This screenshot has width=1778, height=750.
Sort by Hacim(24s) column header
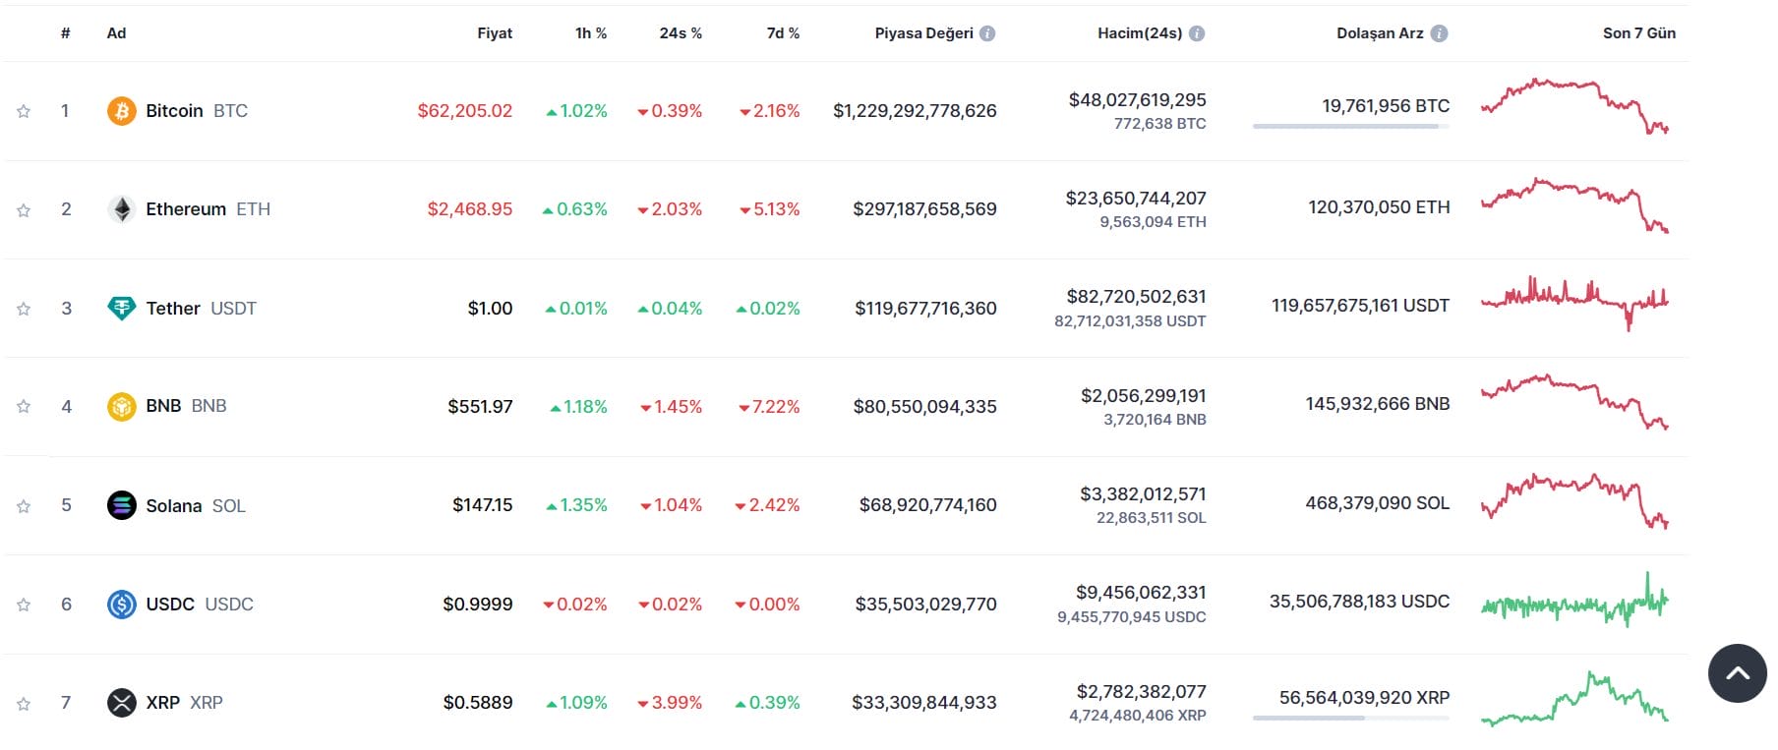1143,32
